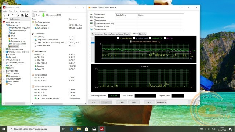Expand the DirectX tree node
Image resolution: width=235 pixels, height=132 pixels.
click(x=4, y=68)
